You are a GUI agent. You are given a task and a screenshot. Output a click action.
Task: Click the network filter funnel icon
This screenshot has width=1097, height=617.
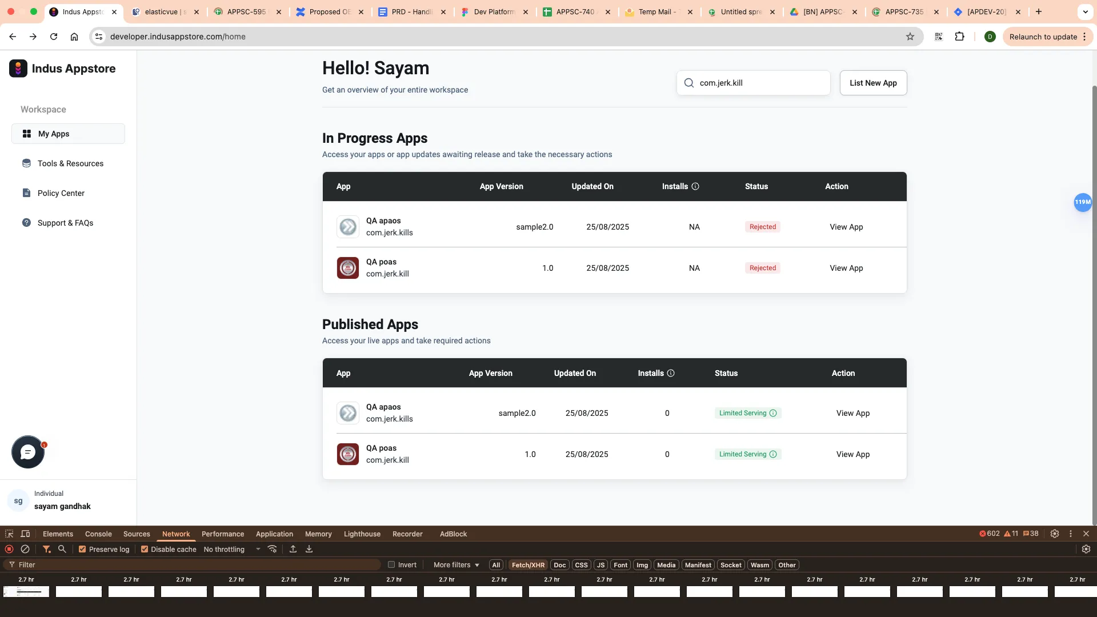46,549
